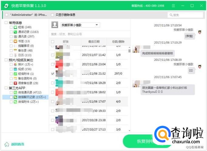Click the 短信附件 (1) icon

click(15, 74)
